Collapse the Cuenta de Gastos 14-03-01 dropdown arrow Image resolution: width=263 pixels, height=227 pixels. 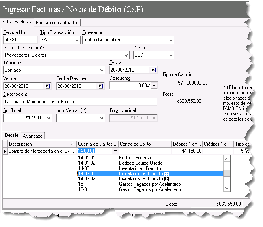[115, 151]
